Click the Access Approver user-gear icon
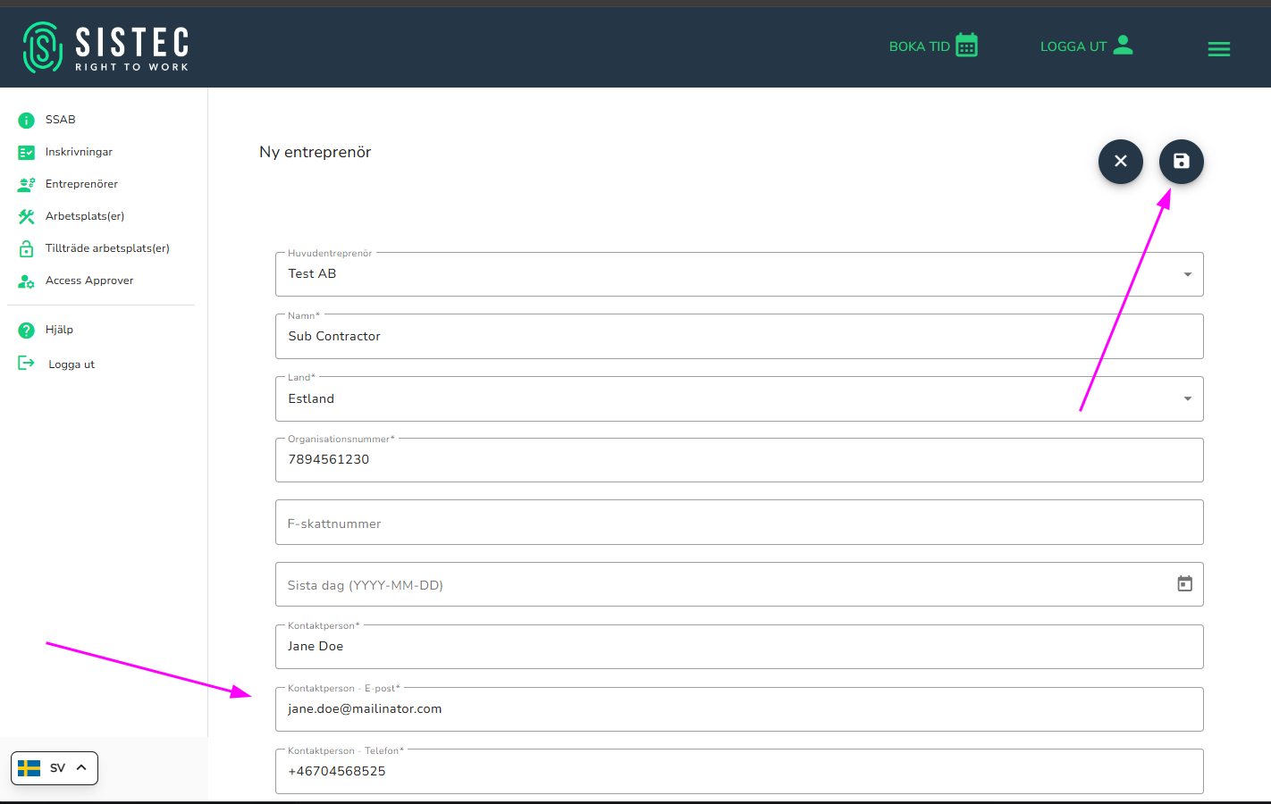1271x804 pixels. coord(27,281)
